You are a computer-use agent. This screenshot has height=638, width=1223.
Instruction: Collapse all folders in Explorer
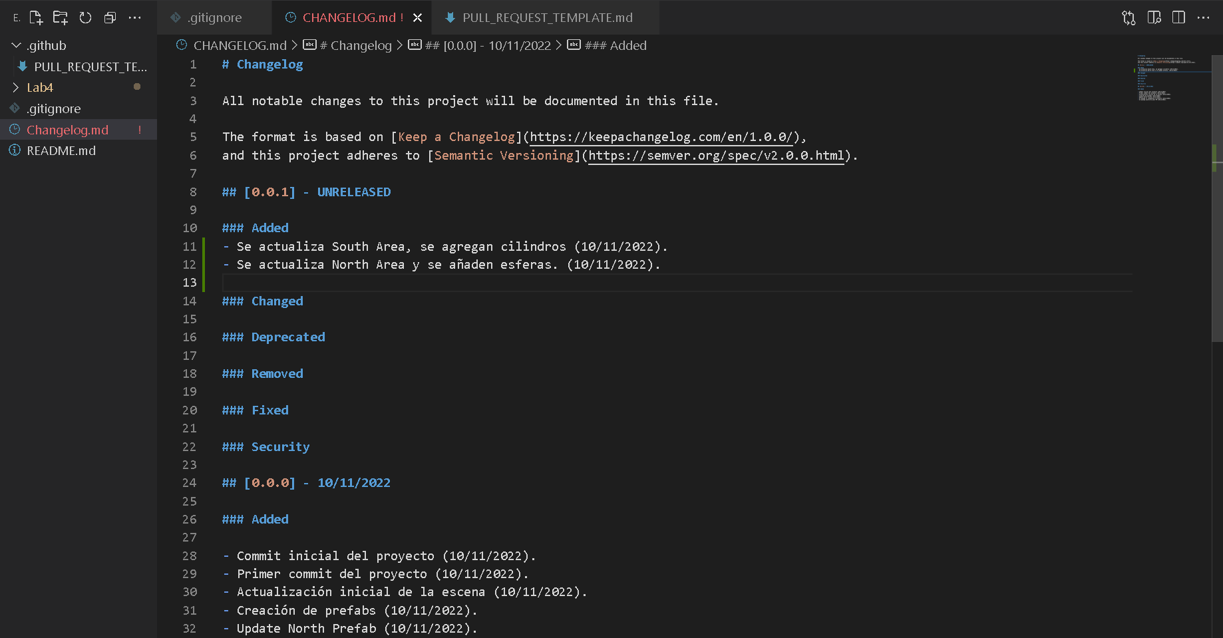pyautogui.click(x=110, y=18)
